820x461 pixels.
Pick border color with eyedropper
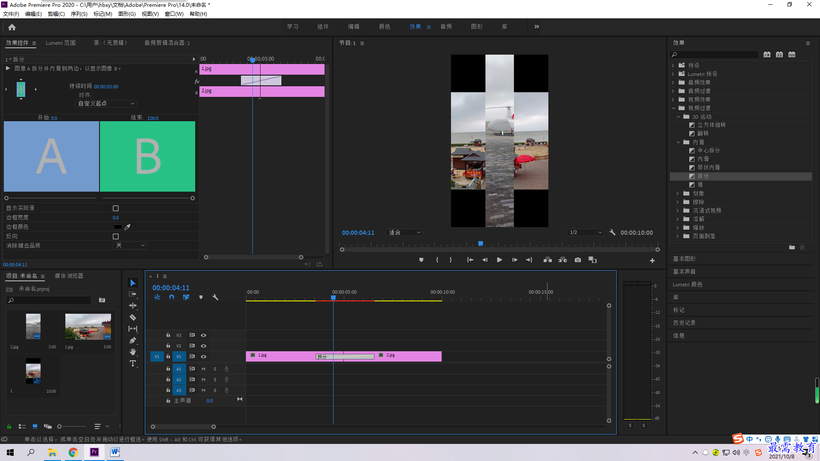coord(127,227)
